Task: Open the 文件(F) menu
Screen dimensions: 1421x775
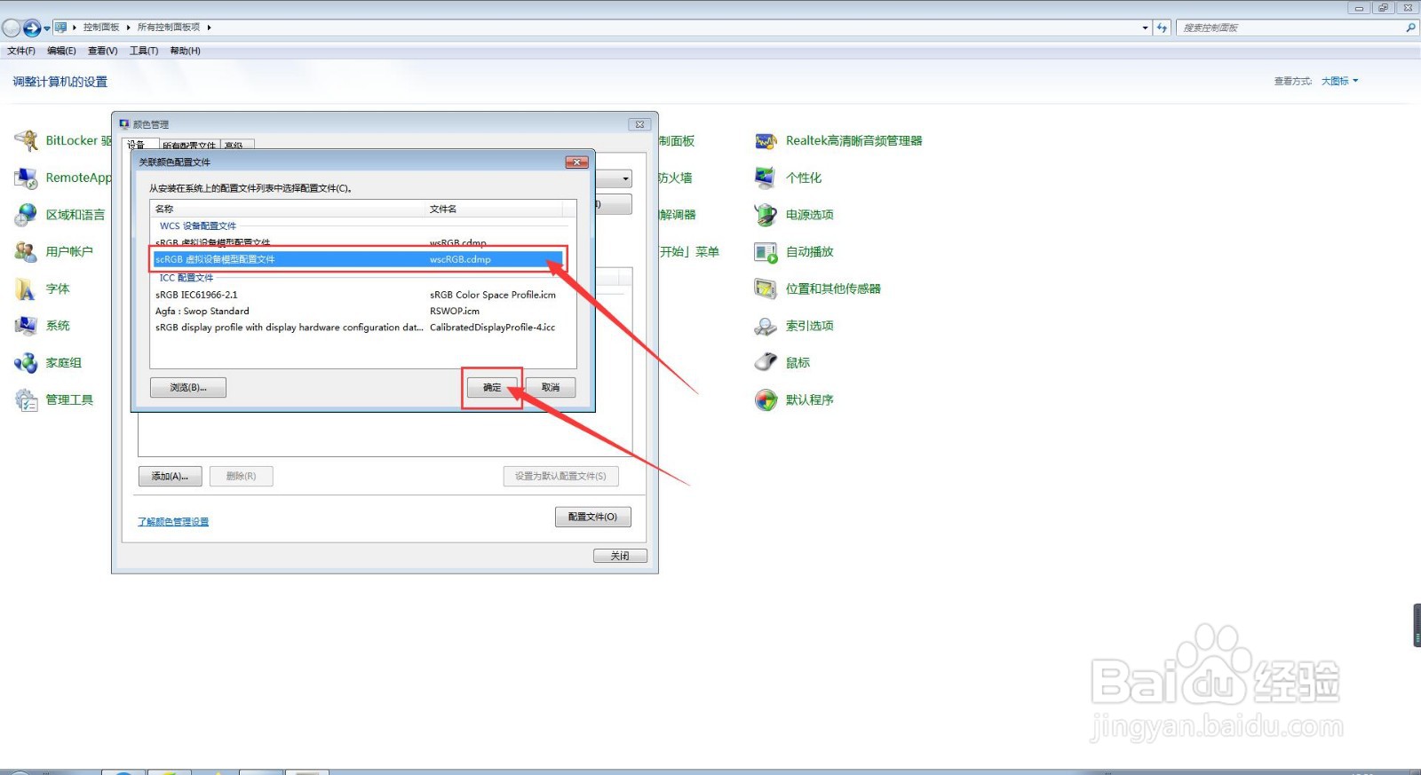Action: point(21,51)
